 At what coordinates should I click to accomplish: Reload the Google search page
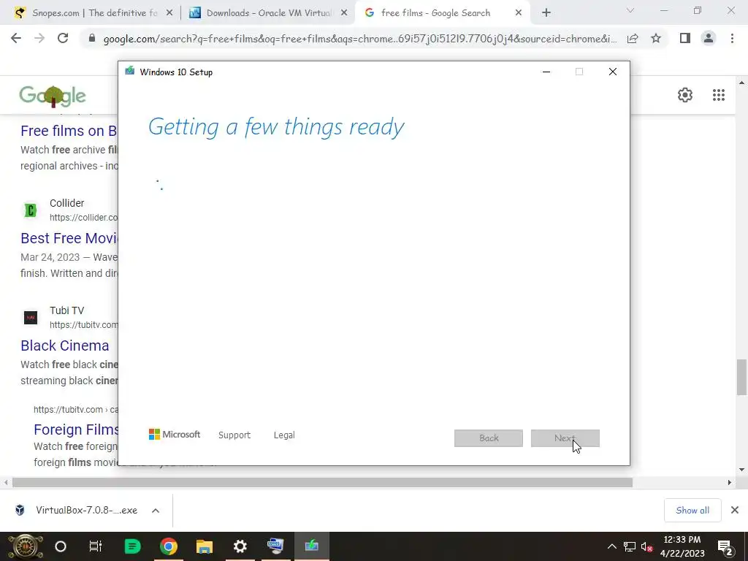pos(63,38)
